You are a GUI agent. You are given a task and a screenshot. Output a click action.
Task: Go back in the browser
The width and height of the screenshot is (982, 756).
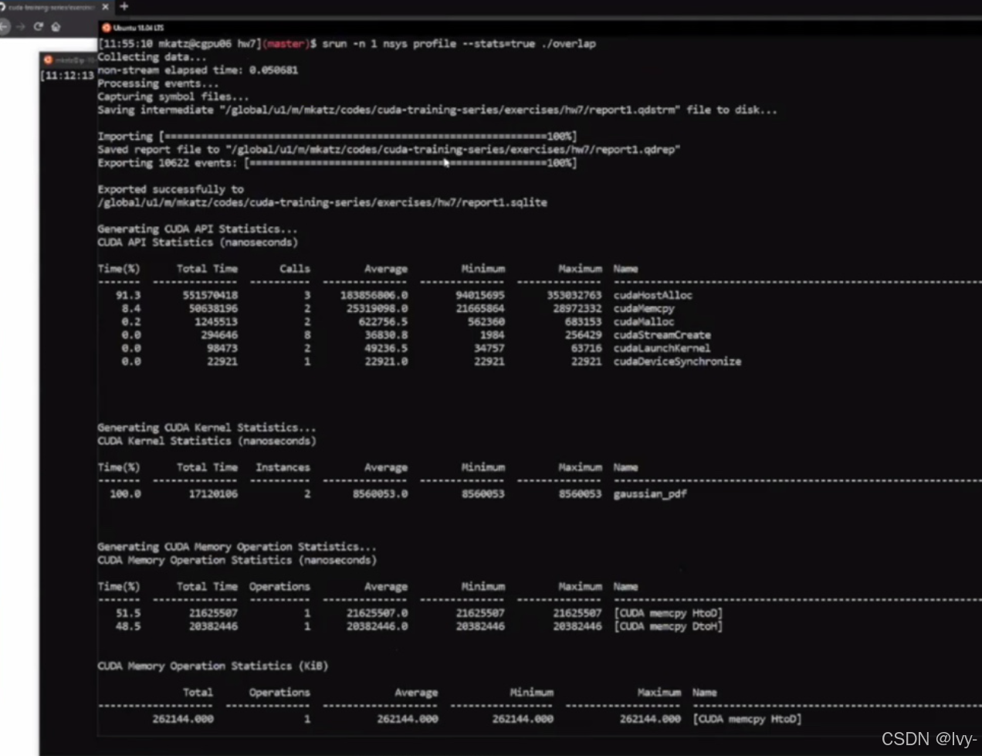(x=5, y=26)
